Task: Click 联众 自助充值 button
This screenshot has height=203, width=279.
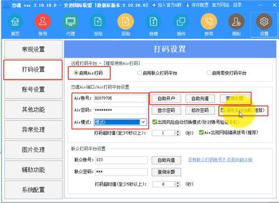Action: coord(166,160)
